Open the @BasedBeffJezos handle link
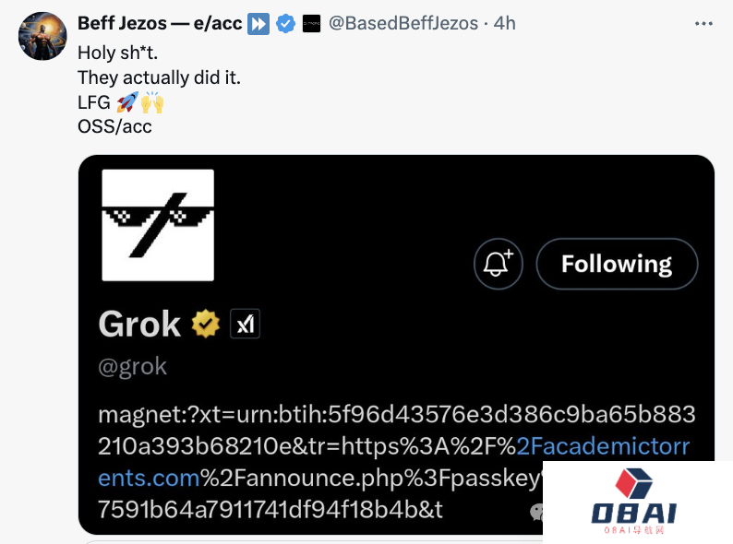 pos(403,24)
